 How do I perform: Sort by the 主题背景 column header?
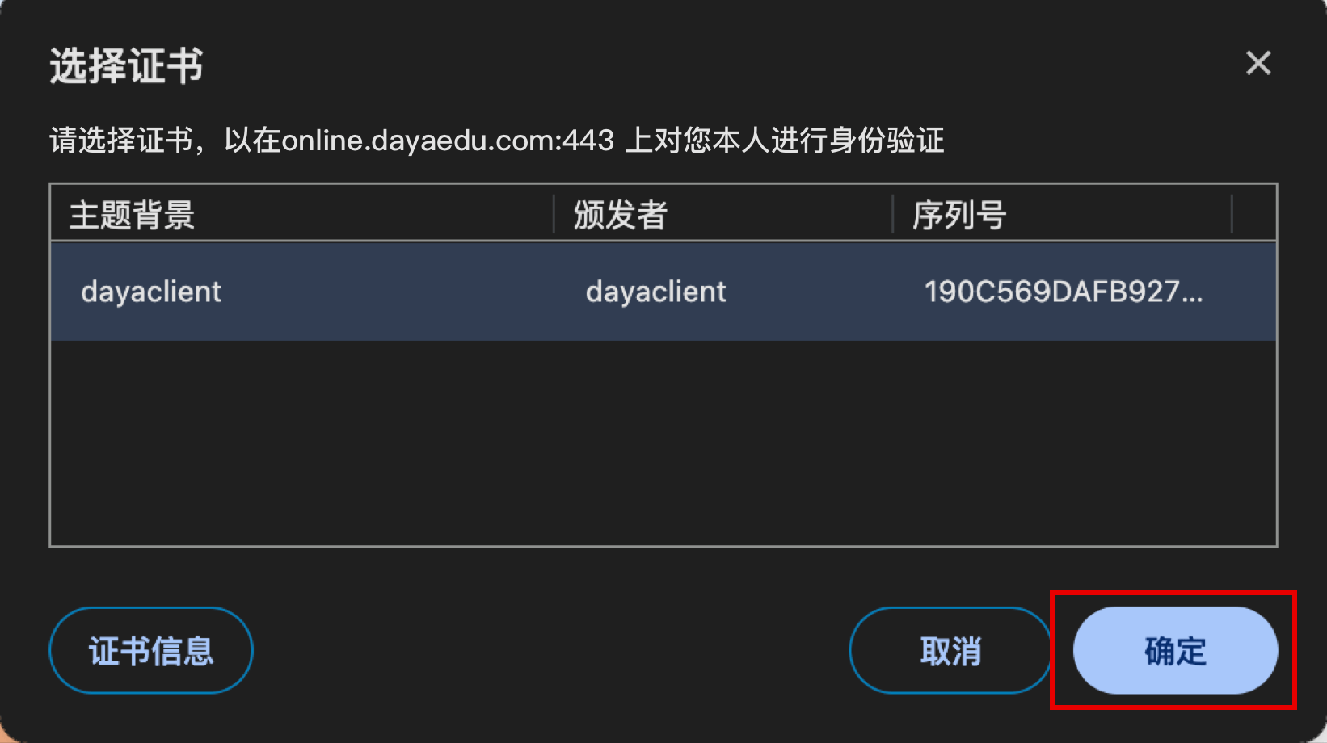click(x=301, y=215)
